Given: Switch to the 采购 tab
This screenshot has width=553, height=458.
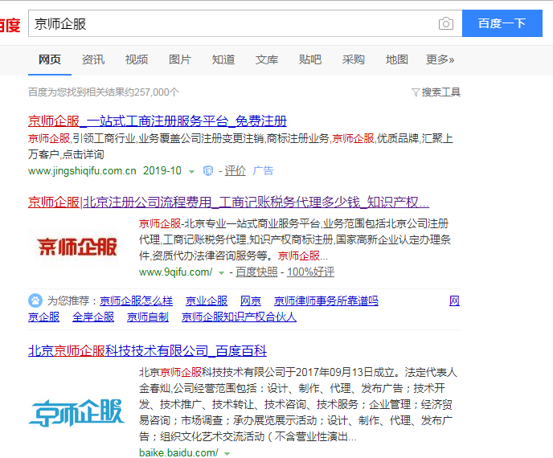Looking at the screenshot, I should [x=354, y=59].
